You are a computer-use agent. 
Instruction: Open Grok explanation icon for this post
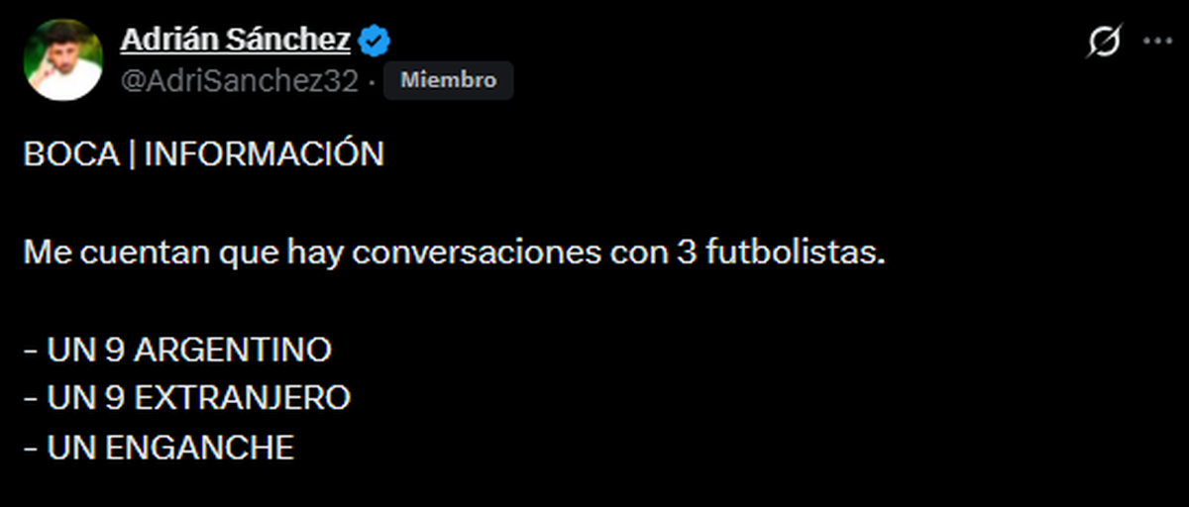(x=1104, y=42)
